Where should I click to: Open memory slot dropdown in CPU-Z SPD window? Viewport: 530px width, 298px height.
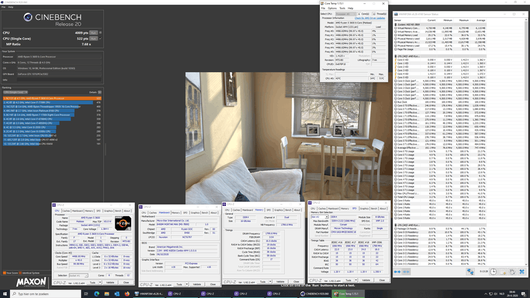[x=319, y=217]
